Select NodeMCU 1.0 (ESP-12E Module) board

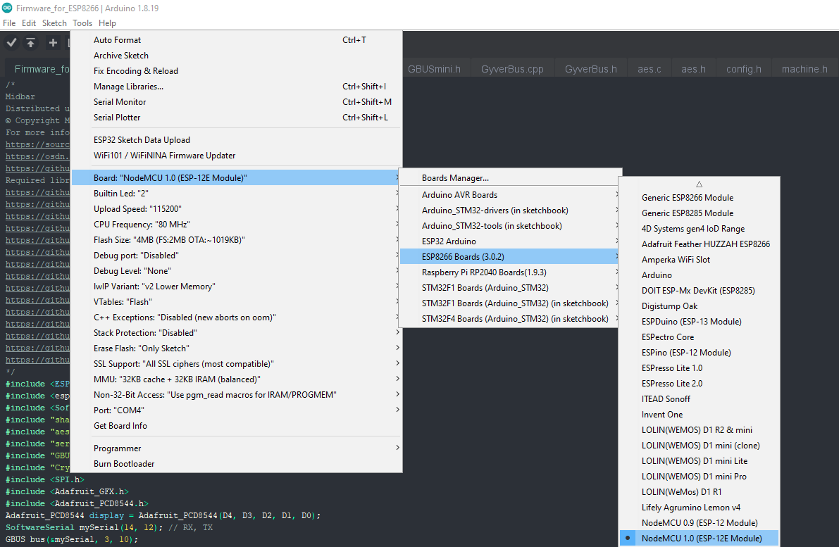(699, 539)
